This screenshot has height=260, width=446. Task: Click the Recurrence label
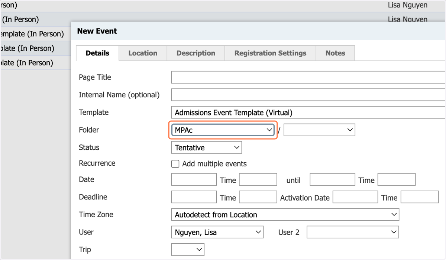tap(97, 163)
